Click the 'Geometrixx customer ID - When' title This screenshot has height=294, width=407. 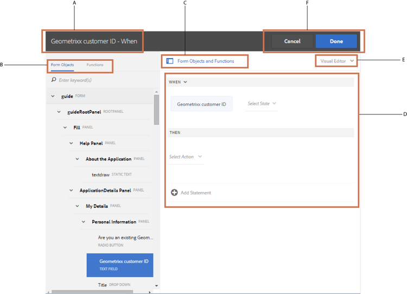pyautogui.click(x=94, y=41)
